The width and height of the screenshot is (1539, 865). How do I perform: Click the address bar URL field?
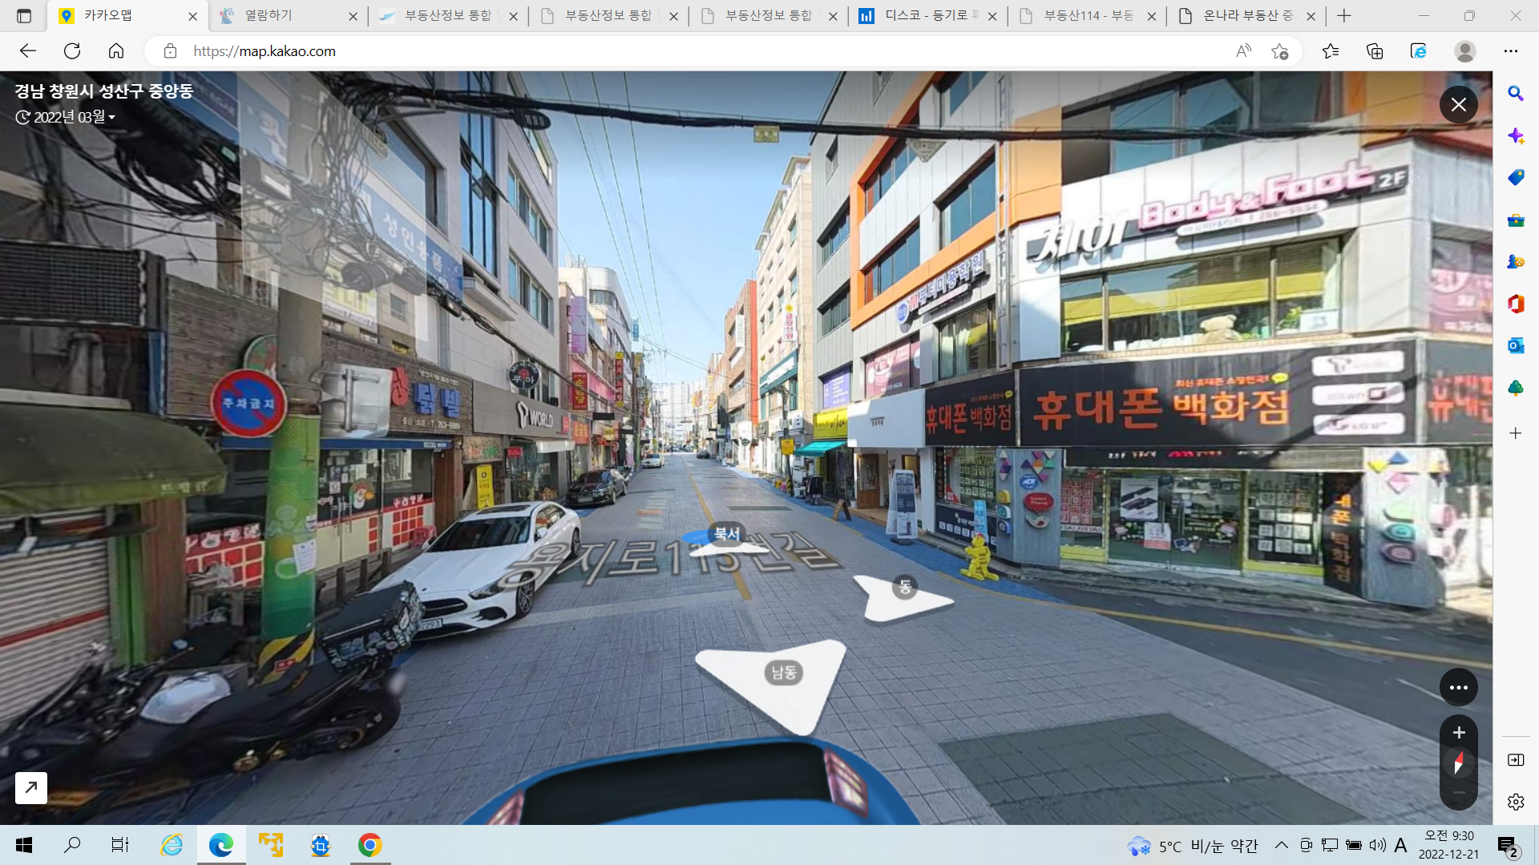pyautogui.click(x=641, y=51)
